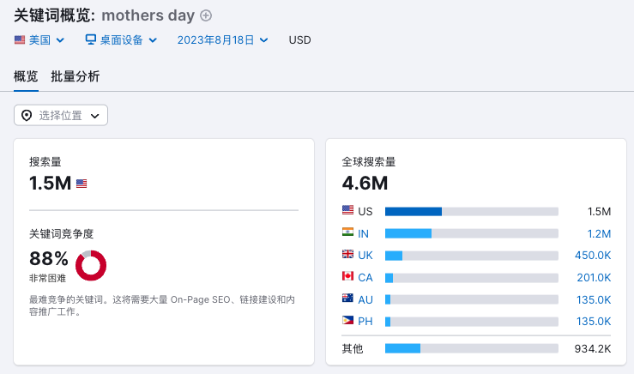Image resolution: width=634 pixels, height=374 pixels.
Task: Click the US search volume bar
Action: point(471,211)
